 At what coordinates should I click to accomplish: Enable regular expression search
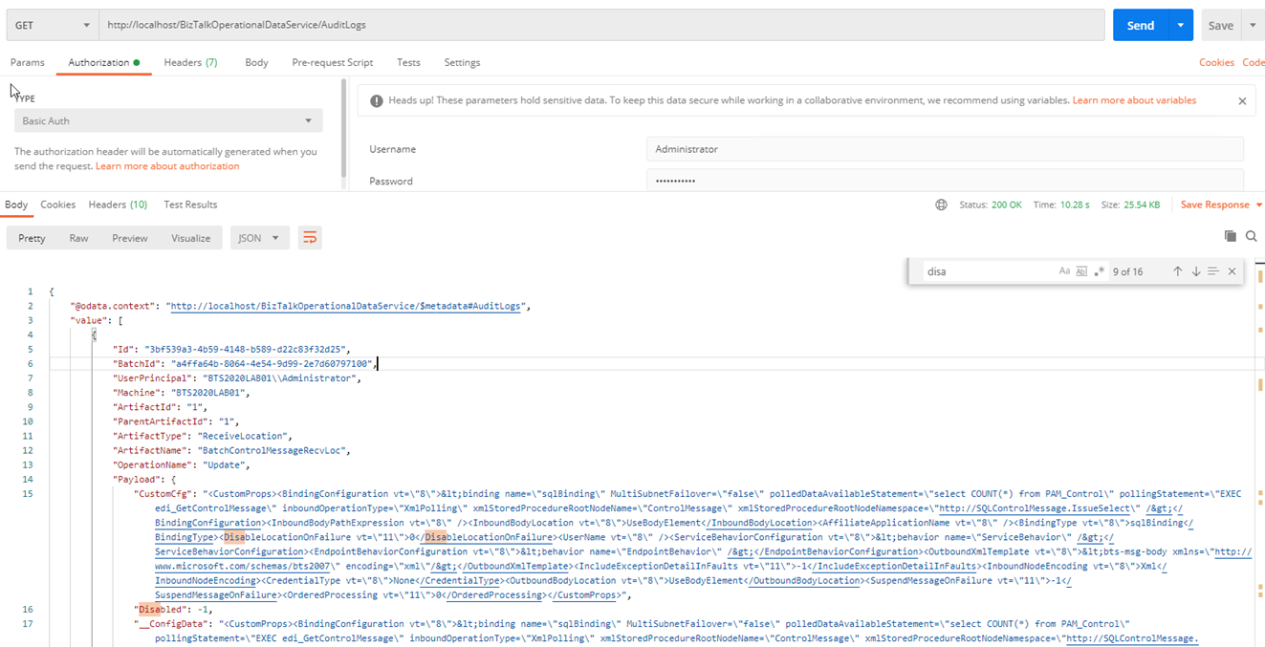[x=1099, y=271]
